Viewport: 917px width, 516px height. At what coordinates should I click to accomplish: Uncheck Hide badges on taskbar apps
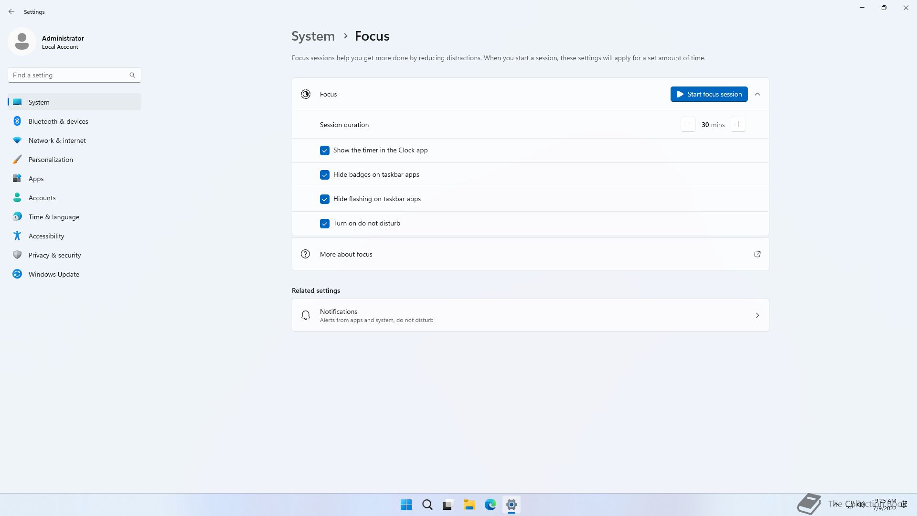pyautogui.click(x=325, y=175)
